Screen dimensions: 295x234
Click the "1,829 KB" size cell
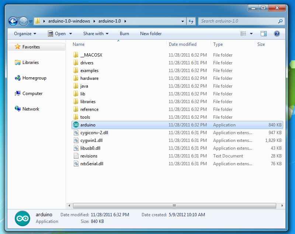click(273, 140)
